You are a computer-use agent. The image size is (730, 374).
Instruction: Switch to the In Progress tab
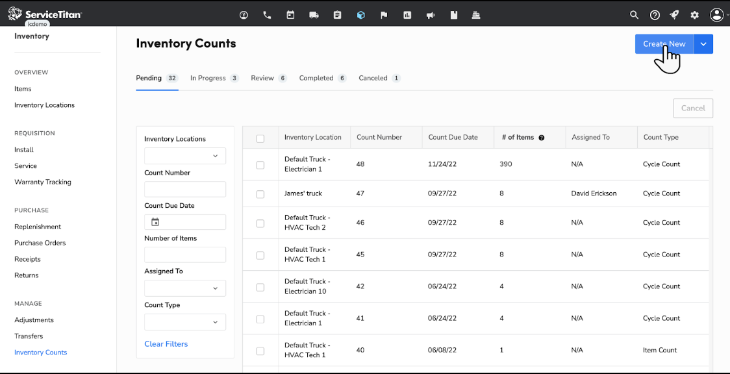(208, 78)
